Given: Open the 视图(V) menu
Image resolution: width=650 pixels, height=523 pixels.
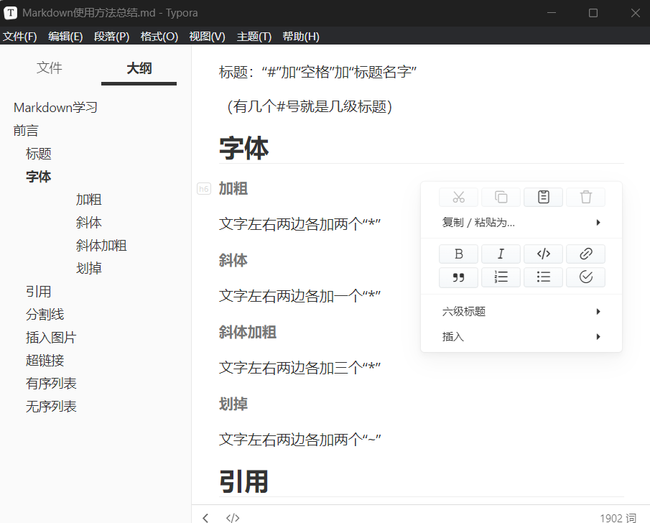Looking at the screenshot, I should (x=207, y=37).
